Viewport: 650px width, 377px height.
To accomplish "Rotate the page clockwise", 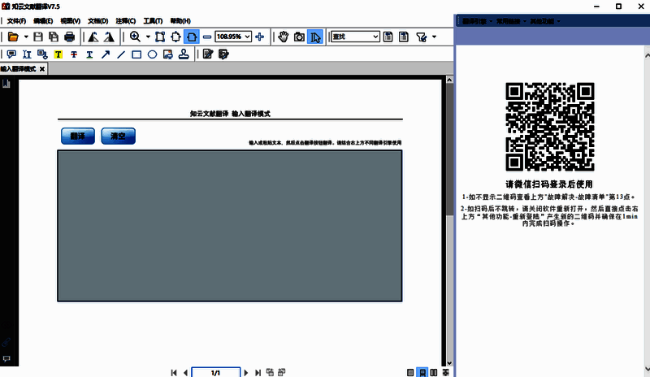I will (109, 37).
